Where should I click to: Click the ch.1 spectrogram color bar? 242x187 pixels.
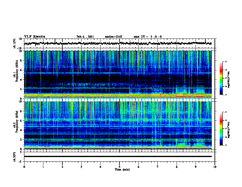221,78
